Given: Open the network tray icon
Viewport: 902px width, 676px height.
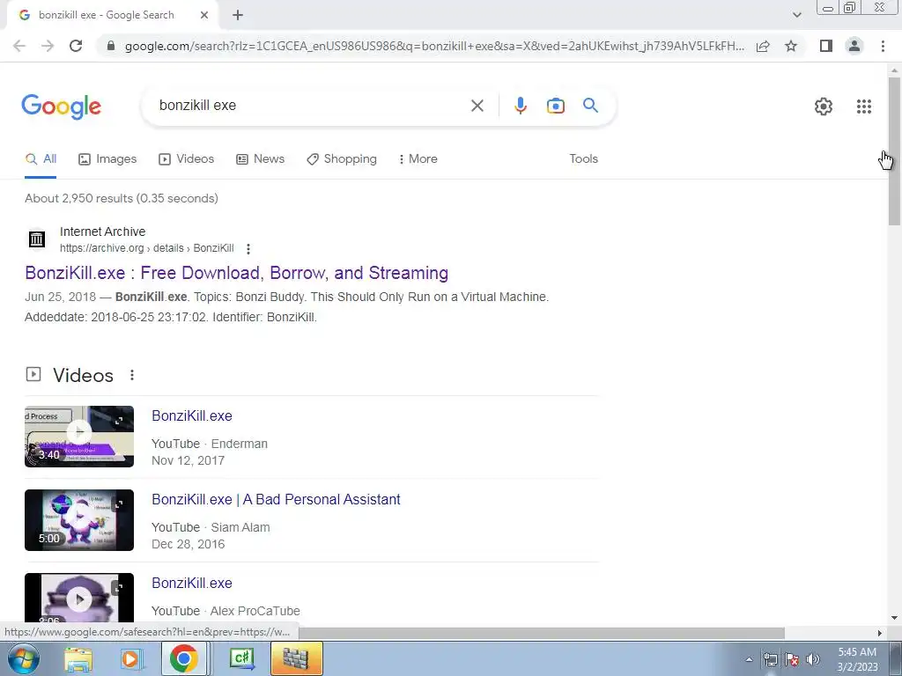Looking at the screenshot, I should [x=770, y=659].
